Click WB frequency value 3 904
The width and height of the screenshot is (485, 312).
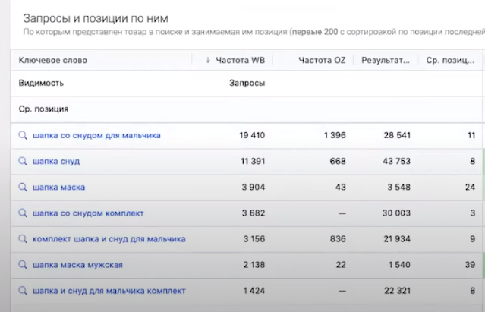click(254, 187)
